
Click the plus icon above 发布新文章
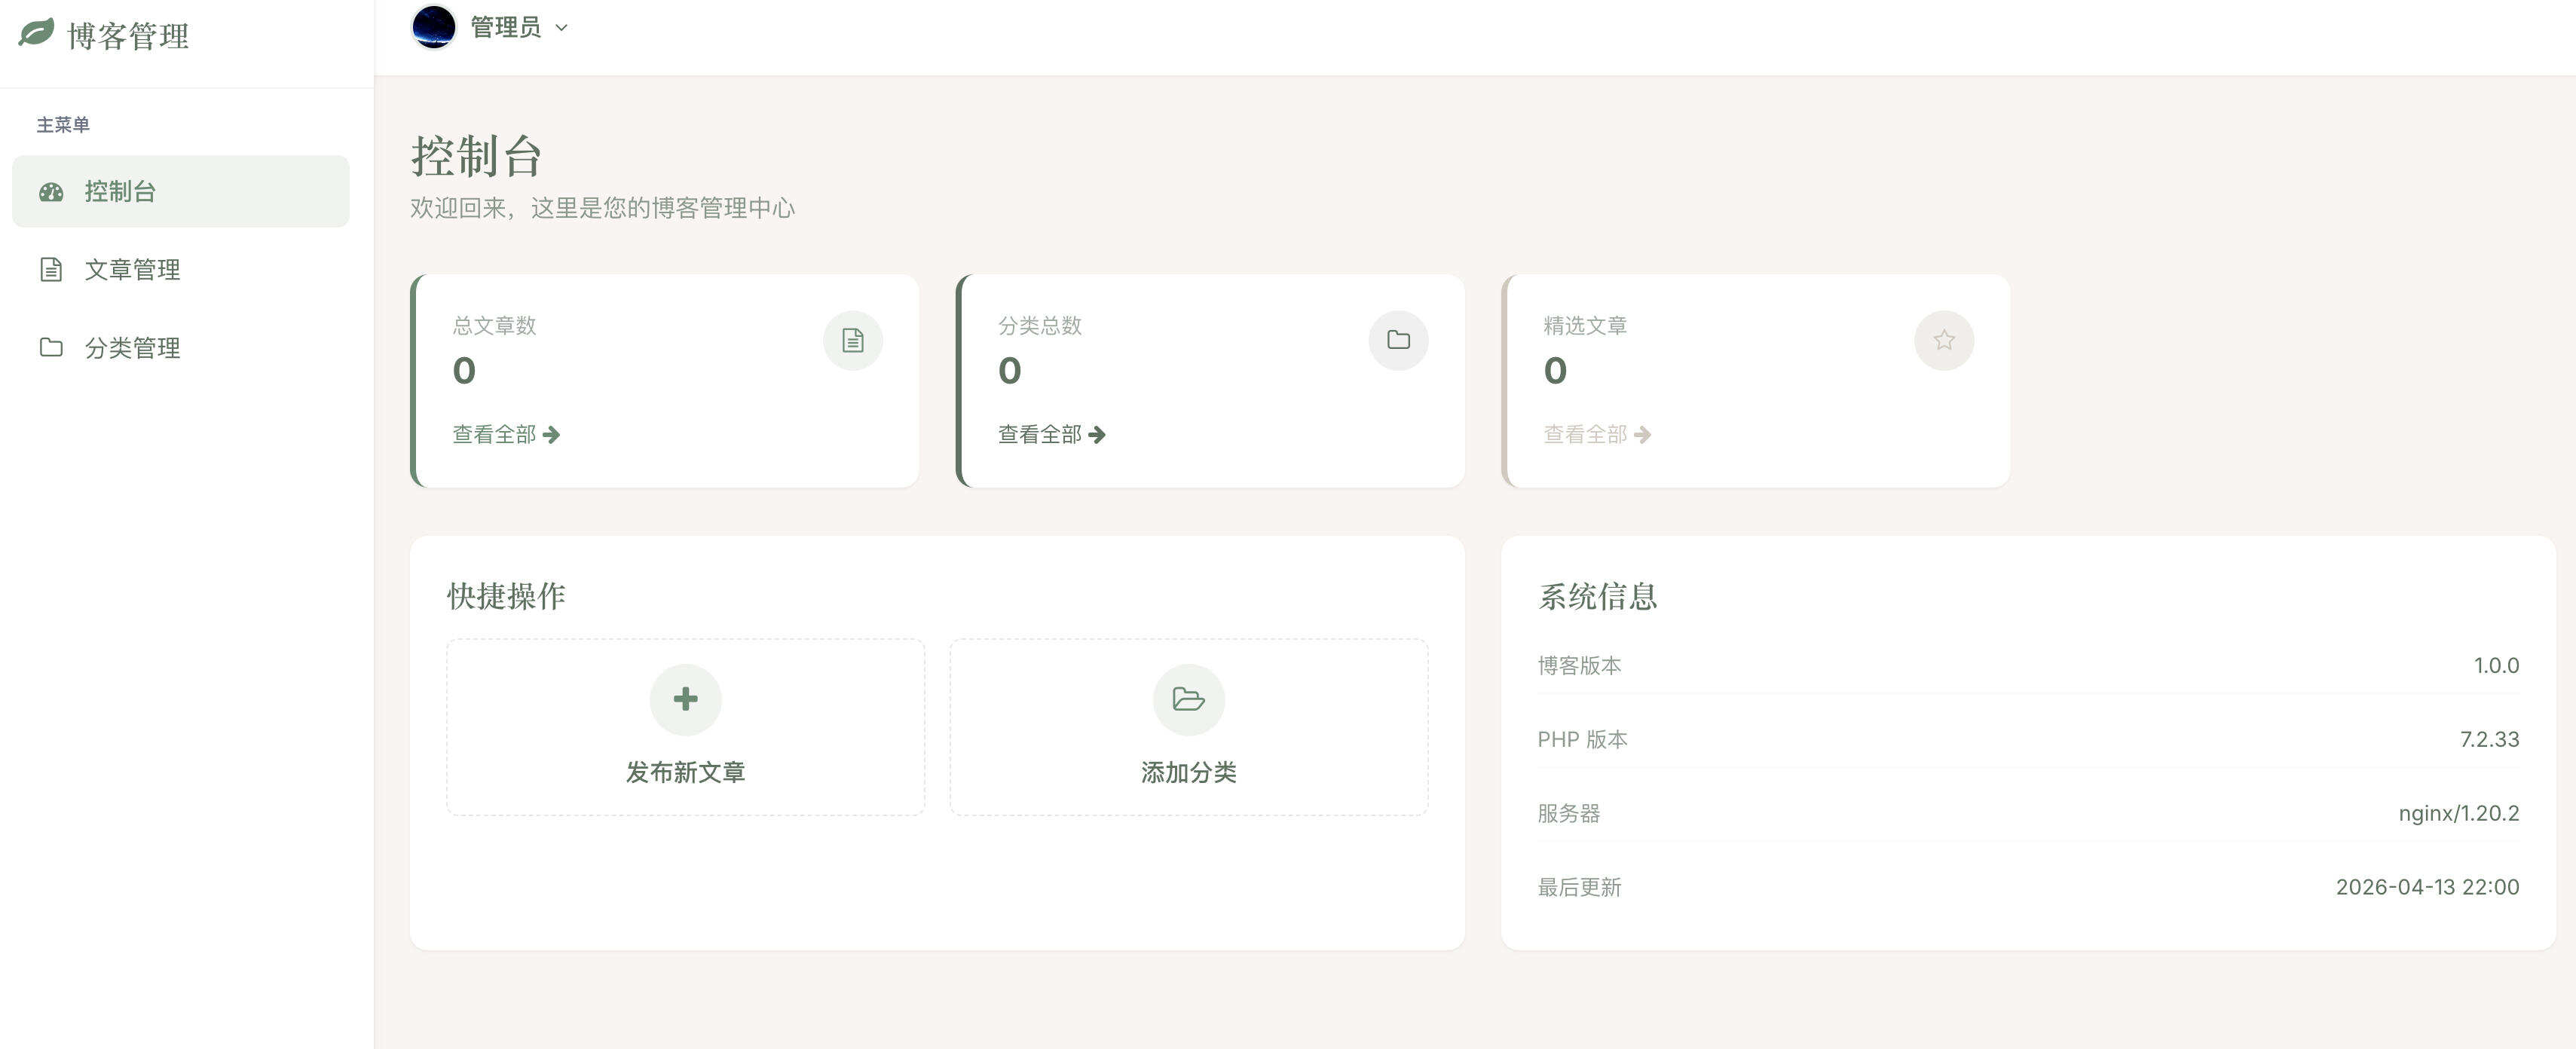point(684,700)
